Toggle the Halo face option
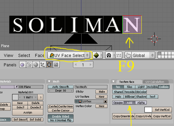174x126 pixels. pyautogui.click(x=118, y=97)
